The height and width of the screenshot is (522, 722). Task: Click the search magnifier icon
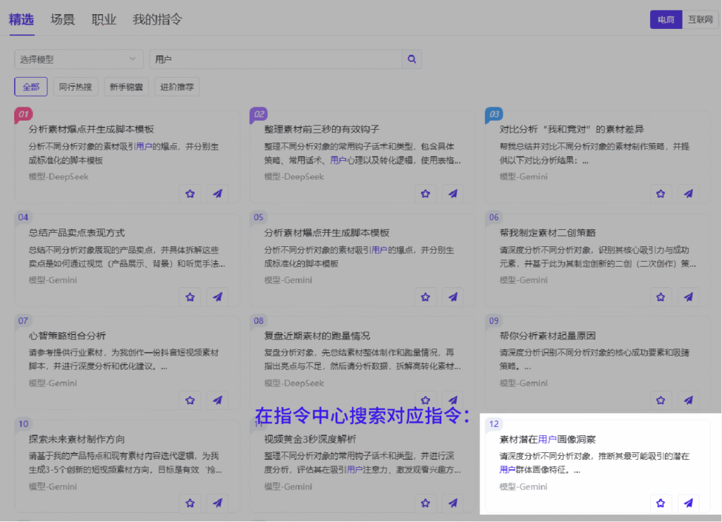(x=412, y=60)
